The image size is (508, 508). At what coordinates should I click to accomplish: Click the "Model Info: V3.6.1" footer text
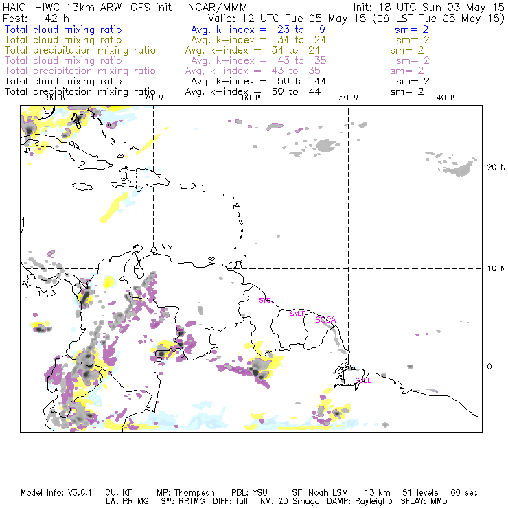tap(56, 493)
